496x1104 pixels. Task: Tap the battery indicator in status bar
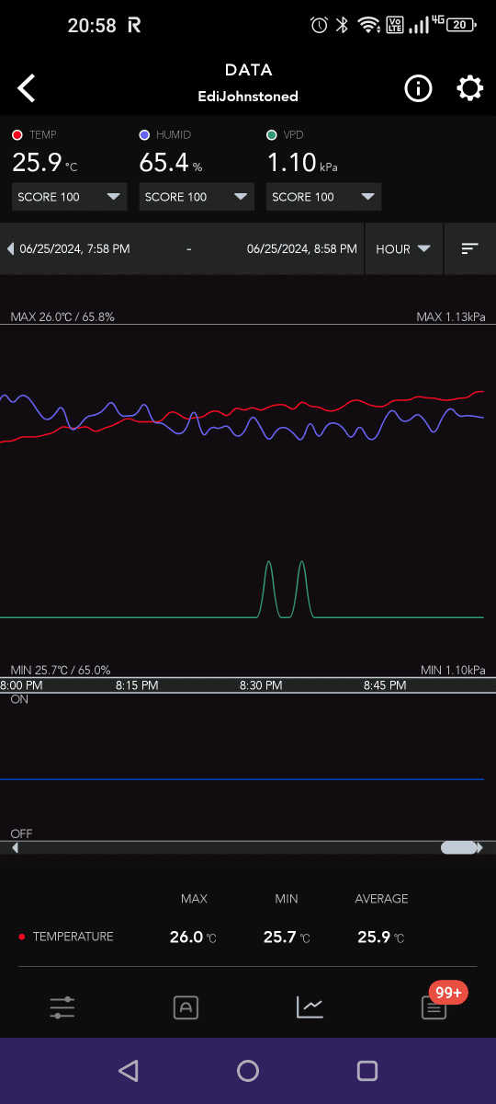coord(462,25)
